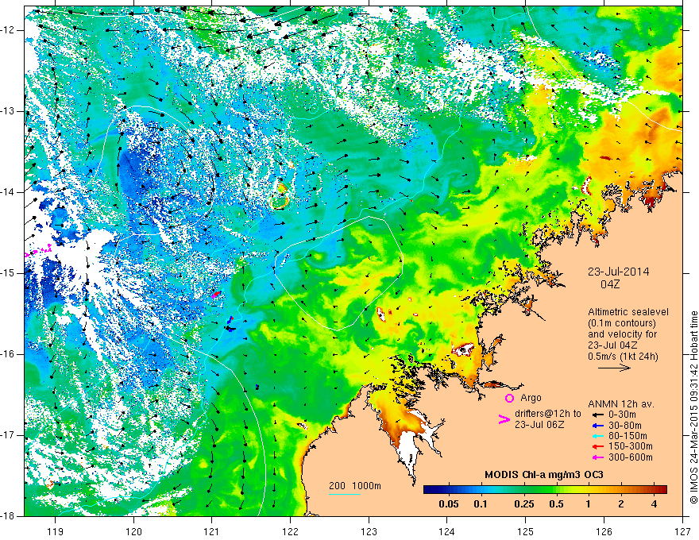Click the '80-150m' depth label
The image size is (699, 540).
pyautogui.click(x=628, y=436)
